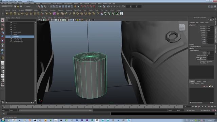Image resolution: width=217 pixels, height=122 pixels.
Task: Click the Save Scene icon
Action: pyautogui.click(x=21, y=6)
